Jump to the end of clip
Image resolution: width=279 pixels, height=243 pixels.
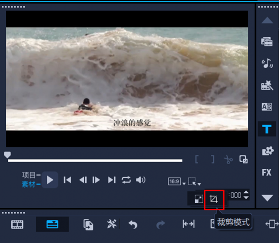click(x=112, y=180)
